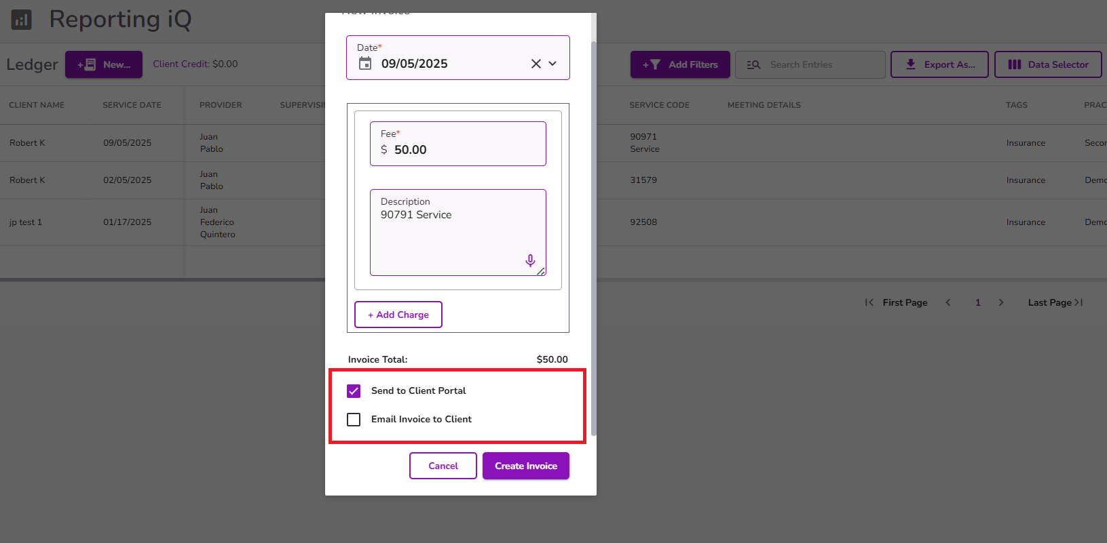Click Create Invoice button
1107x543 pixels.
click(526, 466)
